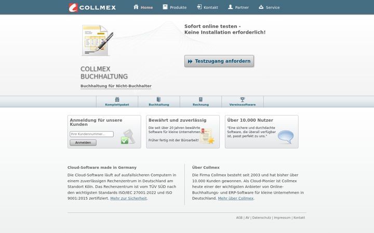
Task: Click the Buchhaltung für Nicht-Buchhalter subtitle
Action: click(116, 86)
